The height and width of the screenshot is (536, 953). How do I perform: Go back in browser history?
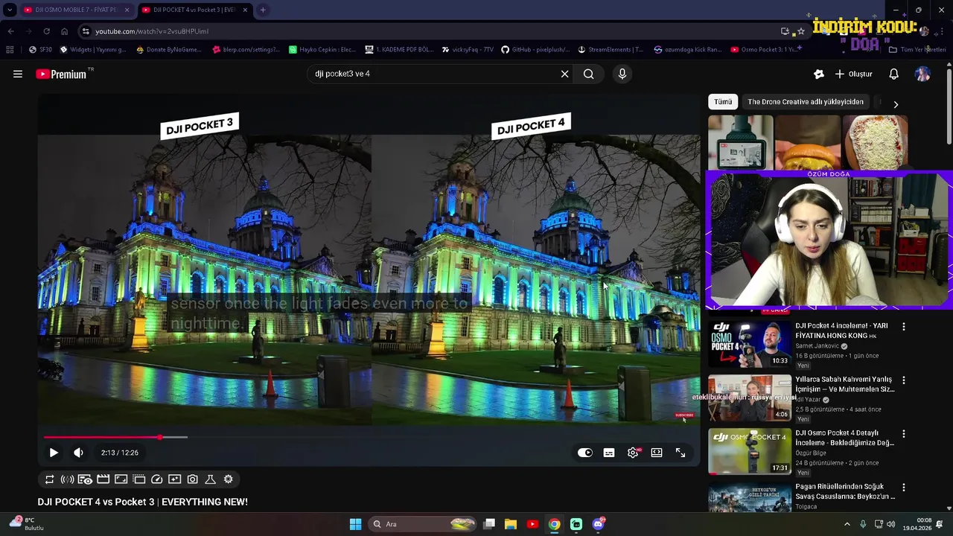tap(11, 31)
